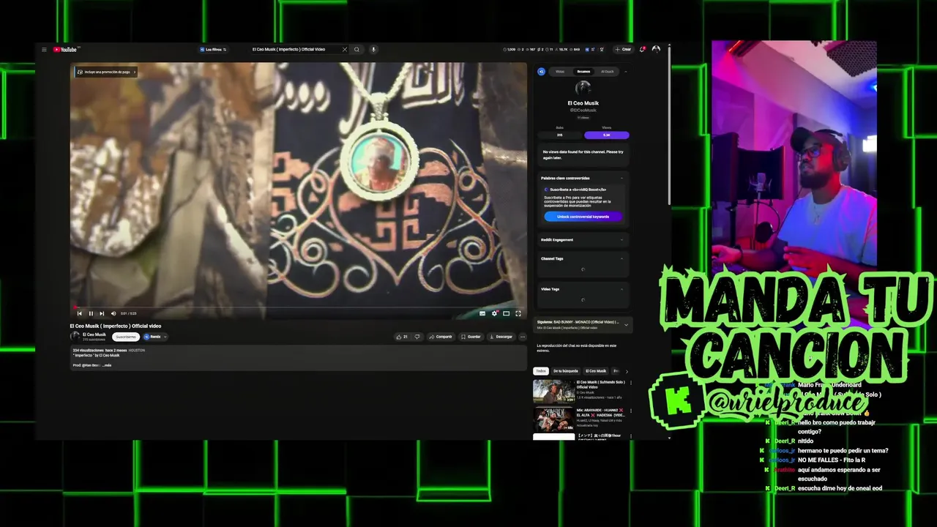Open the YouTube hamburger guide menu

pyautogui.click(x=44, y=50)
